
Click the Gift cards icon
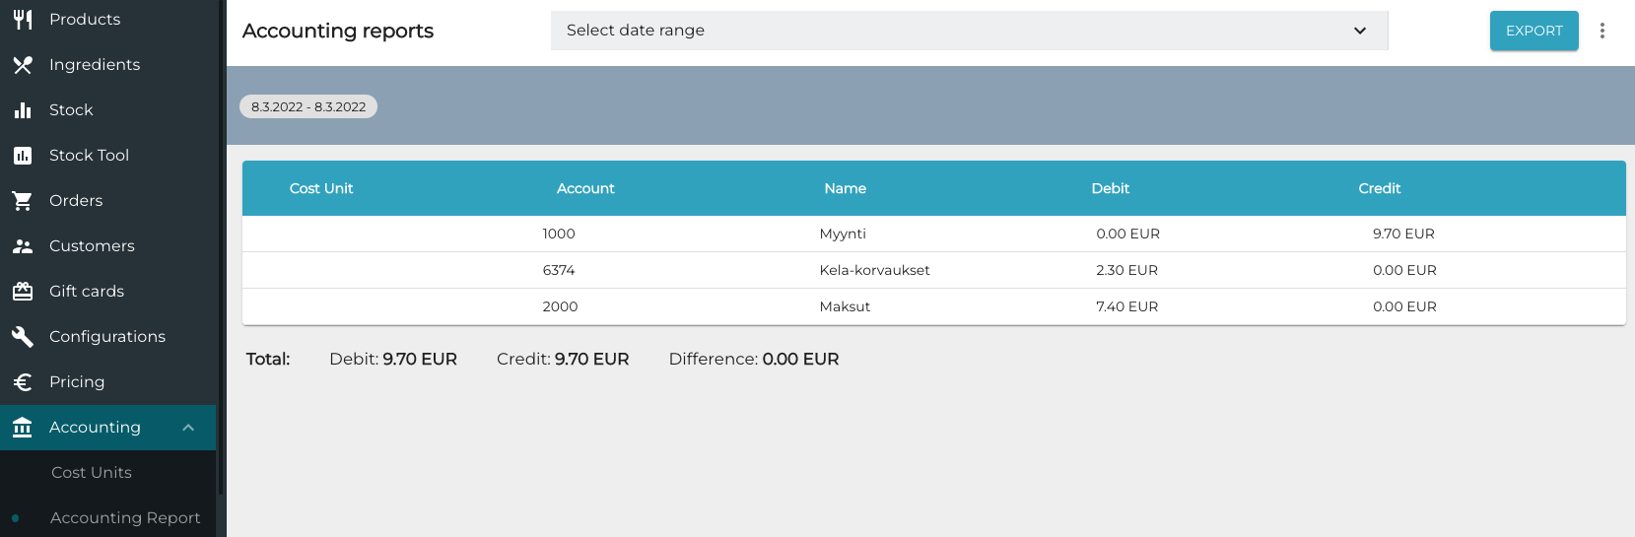click(23, 292)
